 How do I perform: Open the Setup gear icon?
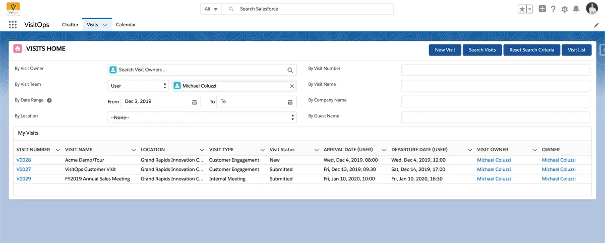click(x=564, y=9)
